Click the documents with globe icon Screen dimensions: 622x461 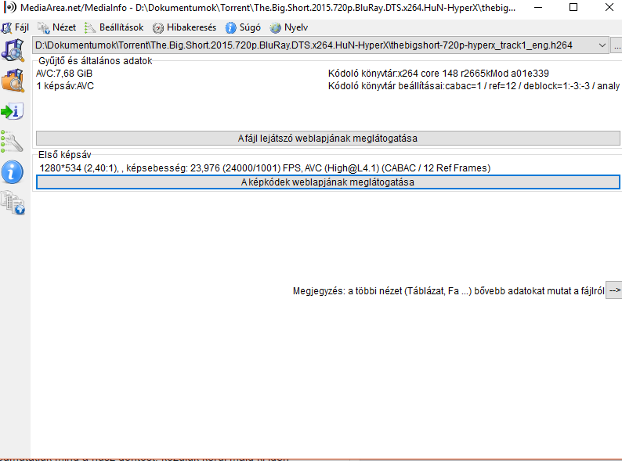click(13, 203)
